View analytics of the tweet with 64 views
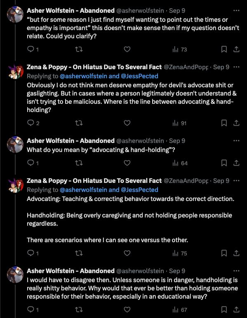The height and width of the screenshot is (318, 247). point(180,163)
